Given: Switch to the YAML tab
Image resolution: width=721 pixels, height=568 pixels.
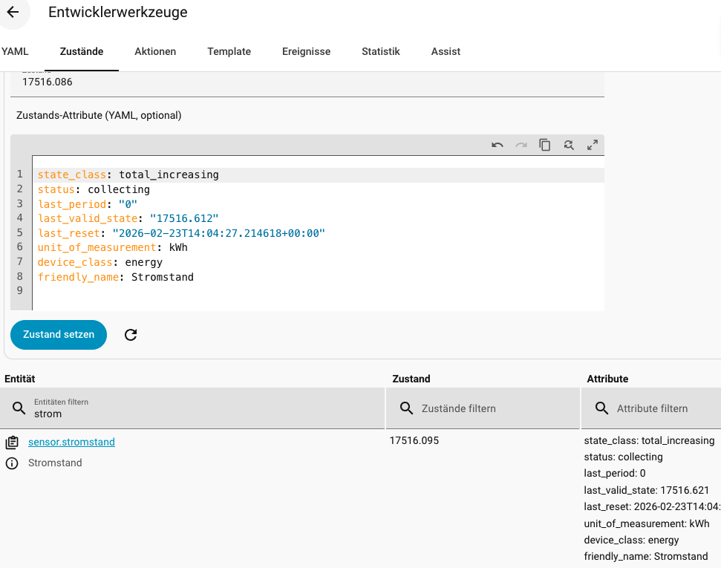Looking at the screenshot, I should click(15, 51).
